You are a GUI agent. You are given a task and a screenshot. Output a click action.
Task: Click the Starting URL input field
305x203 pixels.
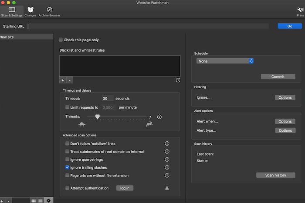pyautogui.click(x=148, y=26)
